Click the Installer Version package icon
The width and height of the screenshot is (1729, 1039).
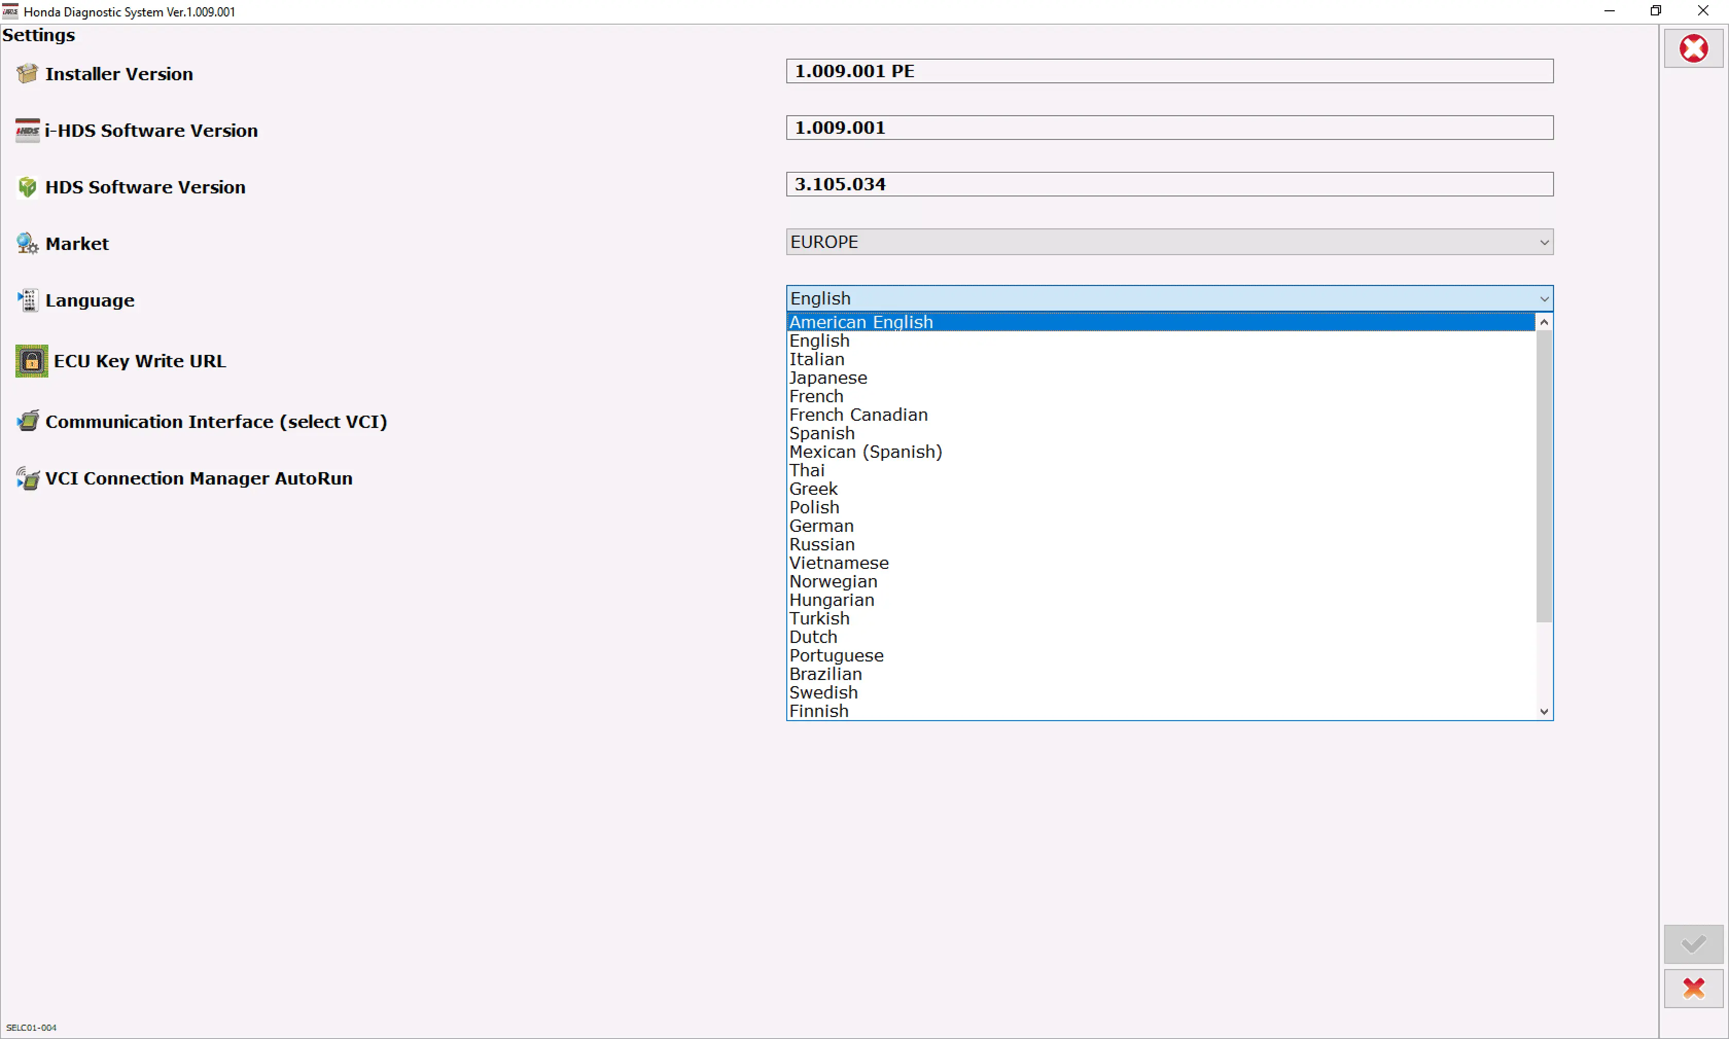27,74
